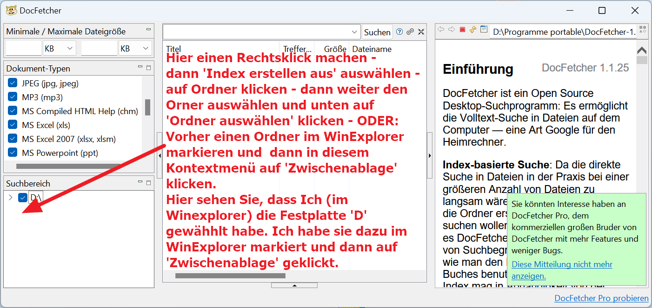Click the maximum file size input field

[x=99, y=48]
